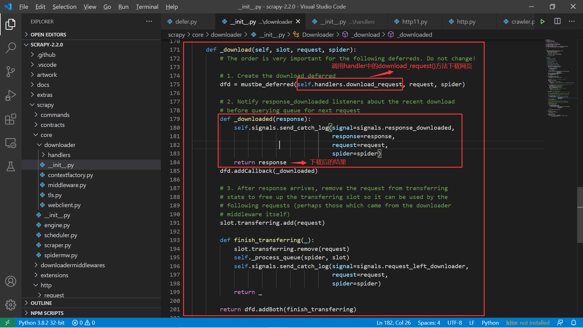This screenshot has height=328, width=583.
Task: Expand the NPM SCRIPTS section
Action: pos(91,313)
